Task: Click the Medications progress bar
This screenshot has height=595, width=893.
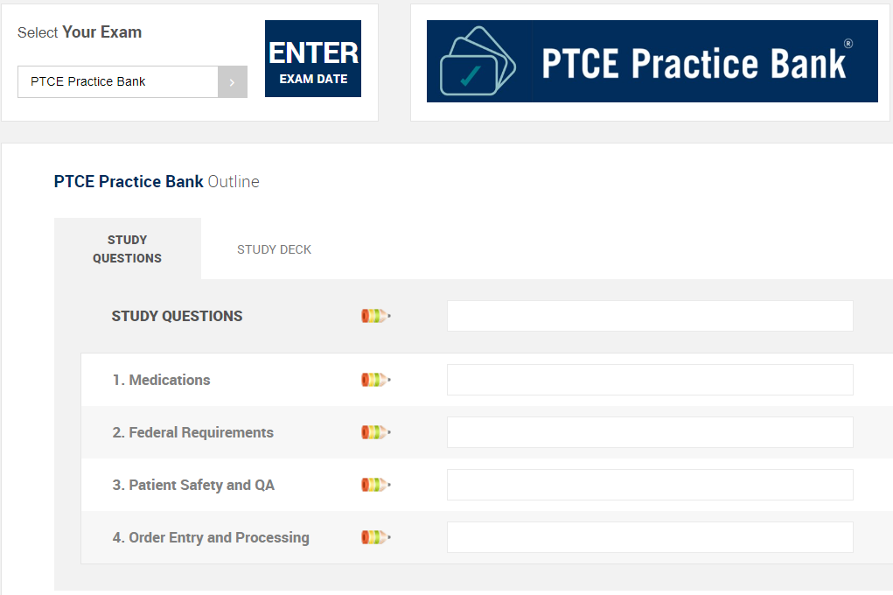Action: (650, 380)
